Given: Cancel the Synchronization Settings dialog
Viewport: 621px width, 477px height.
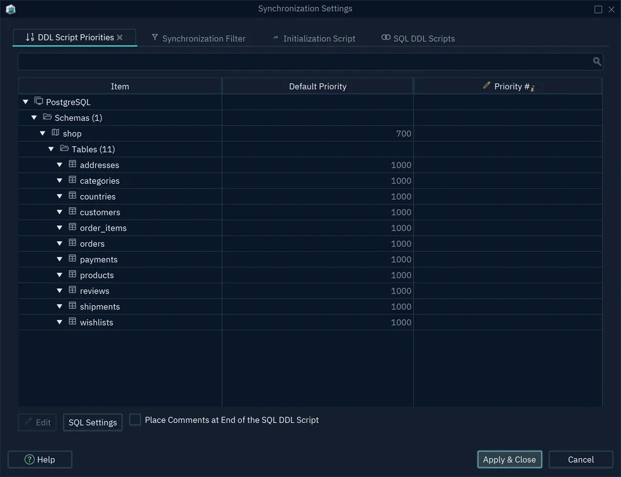Looking at the screenshot, I should click(581, 459).
